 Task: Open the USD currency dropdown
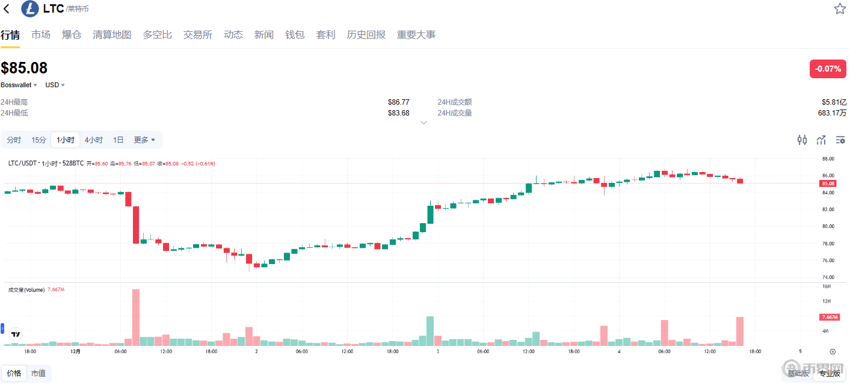tap(55, 85)
